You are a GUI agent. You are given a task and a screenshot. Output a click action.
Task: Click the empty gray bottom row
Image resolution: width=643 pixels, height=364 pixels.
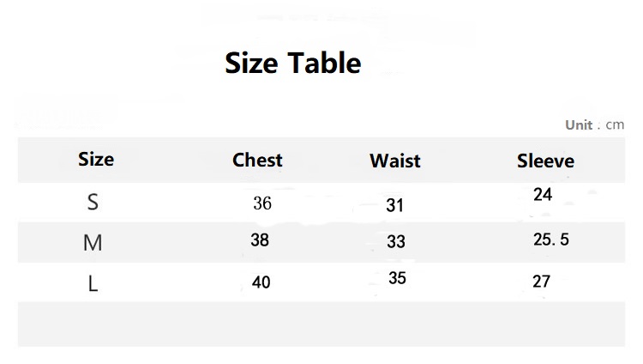pos(321,325)
